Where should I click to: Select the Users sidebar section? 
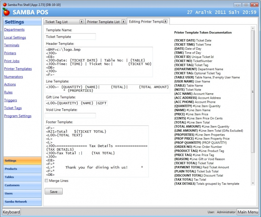point(22,193)
